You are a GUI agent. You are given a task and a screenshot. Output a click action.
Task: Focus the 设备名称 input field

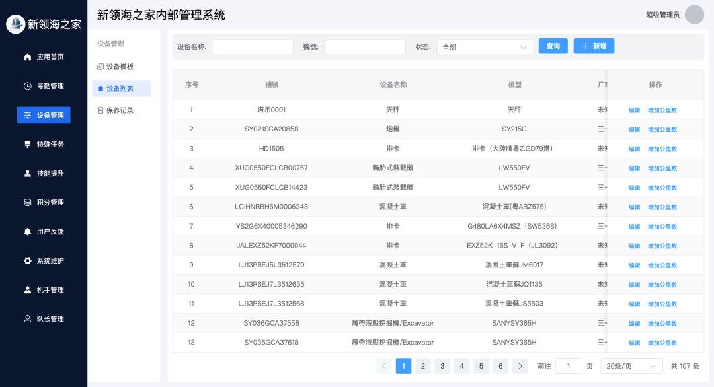coord(253,47)
